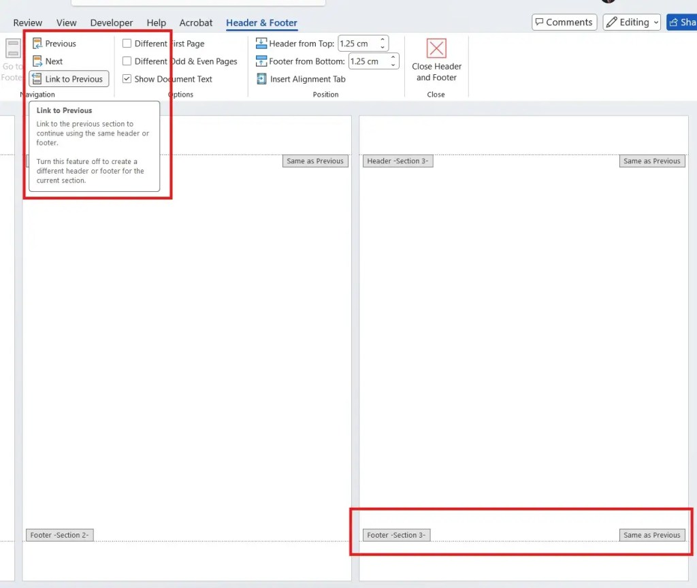The width and height of the screenshot is (697, 588).
Task: Increase Header from Top using the up stepper
Action: tap(383, 39)
